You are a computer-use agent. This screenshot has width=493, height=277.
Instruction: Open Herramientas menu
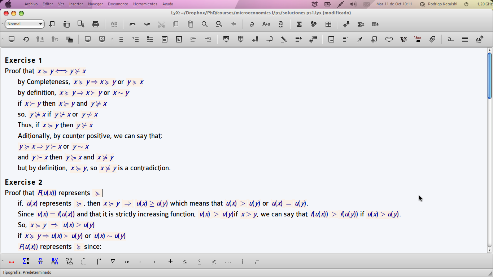145,4
